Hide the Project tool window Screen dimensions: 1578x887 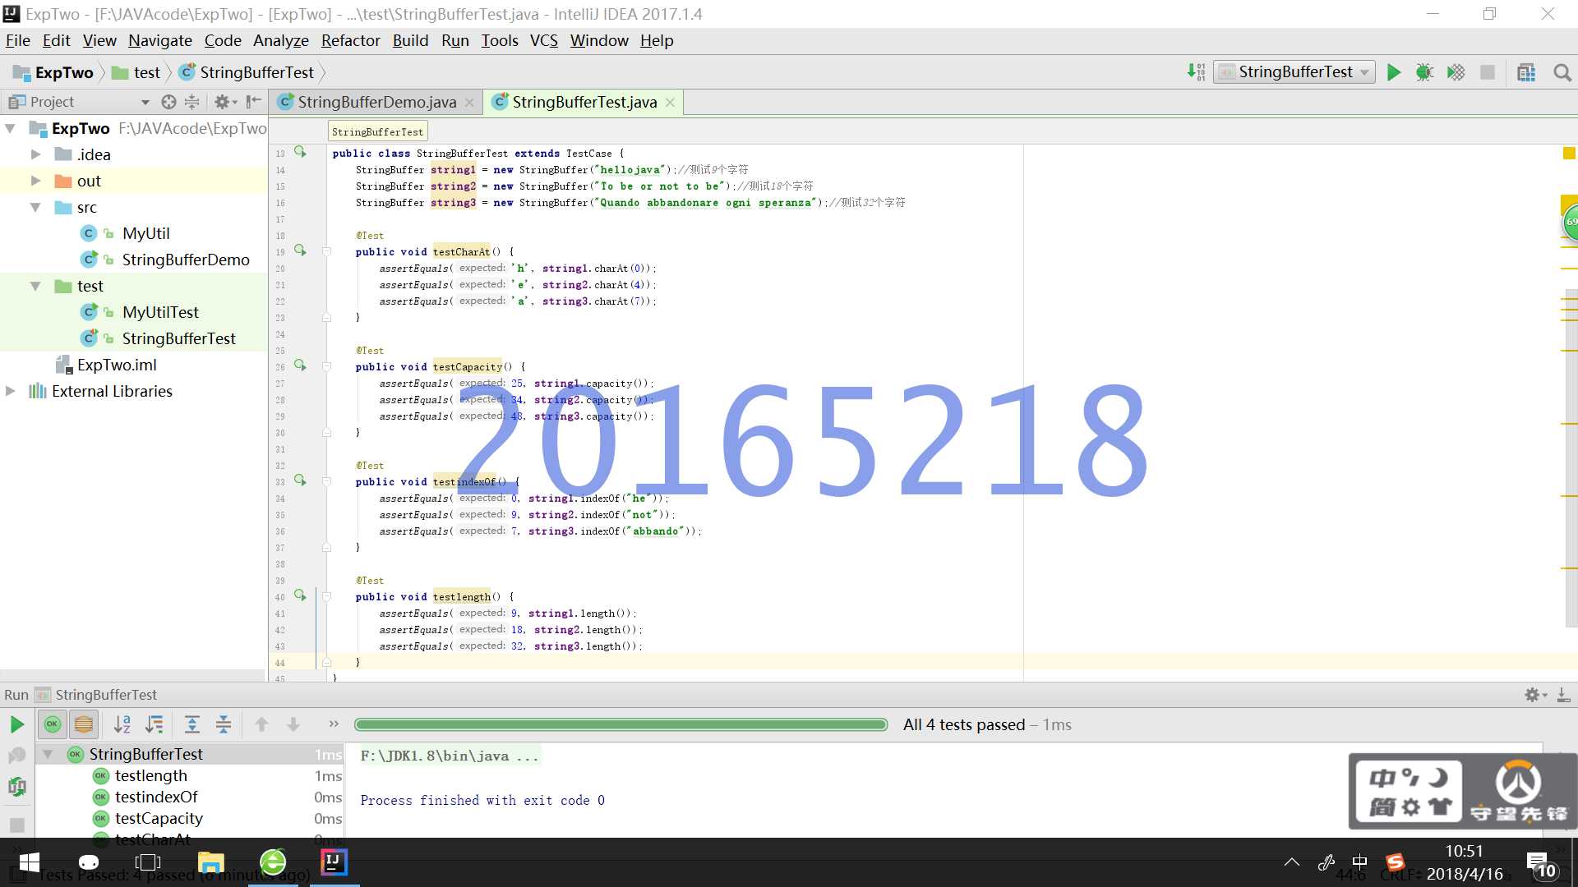(x=254, y=102)
